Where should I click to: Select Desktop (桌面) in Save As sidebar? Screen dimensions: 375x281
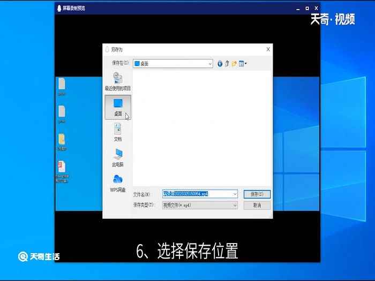click(118, 107)
